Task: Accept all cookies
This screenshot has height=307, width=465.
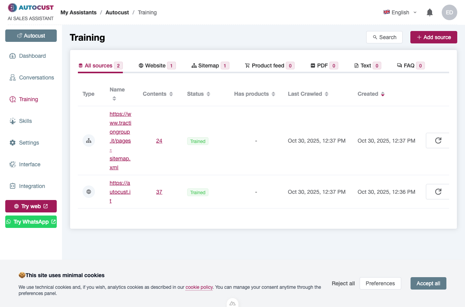Action: [428, 283]
